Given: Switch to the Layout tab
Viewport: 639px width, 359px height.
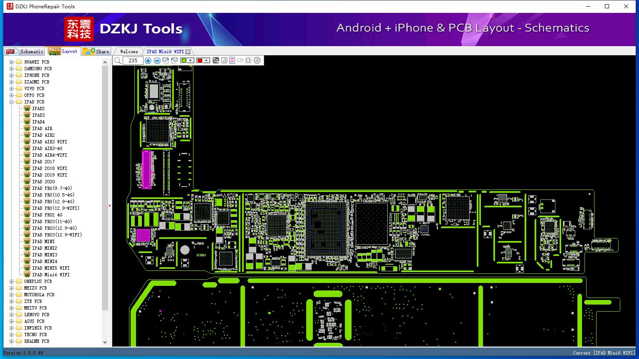Looking at the screenshot, I should click(x=63, y=51).
